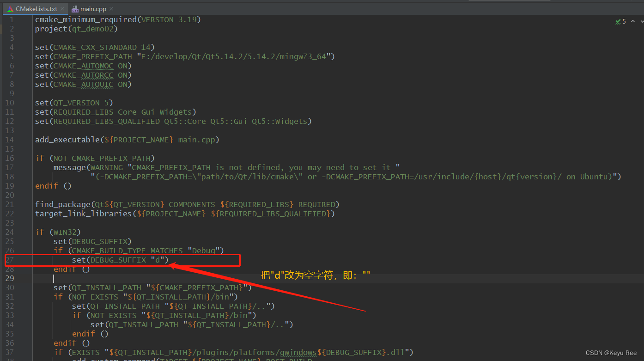Click the "5" problems count in the inspections widget
The width and height of the screenshot is (644, 361).
coord(623,21)
